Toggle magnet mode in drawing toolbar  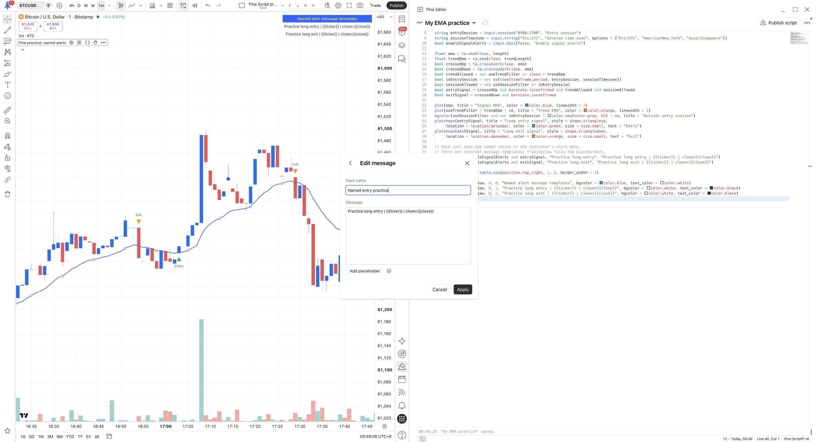point(7,136)
